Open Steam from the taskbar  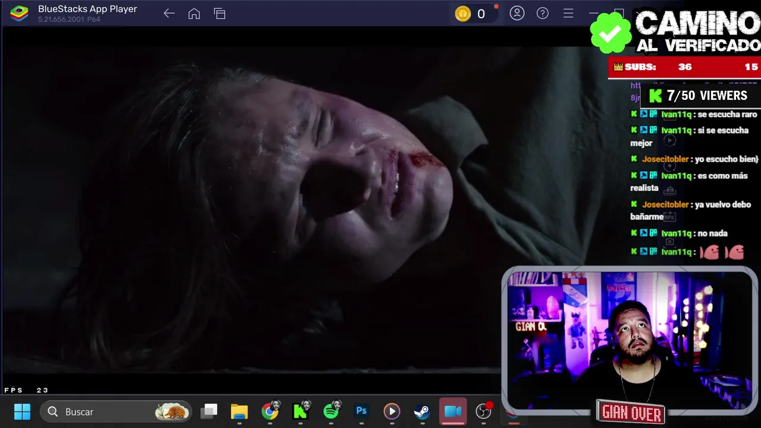[422, 411]
